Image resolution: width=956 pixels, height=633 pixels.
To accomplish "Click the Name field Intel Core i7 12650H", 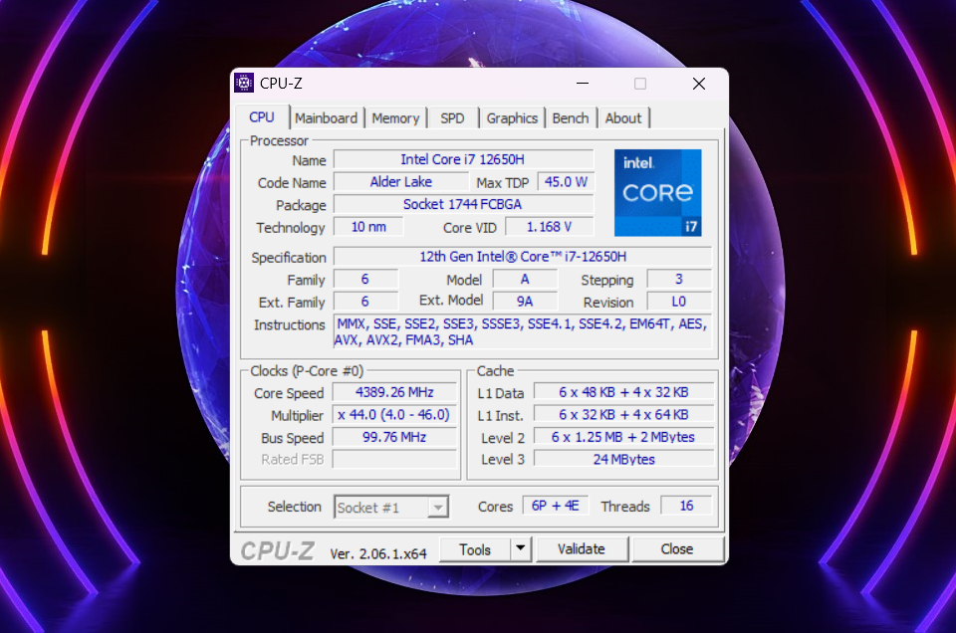I will [463, 159].
